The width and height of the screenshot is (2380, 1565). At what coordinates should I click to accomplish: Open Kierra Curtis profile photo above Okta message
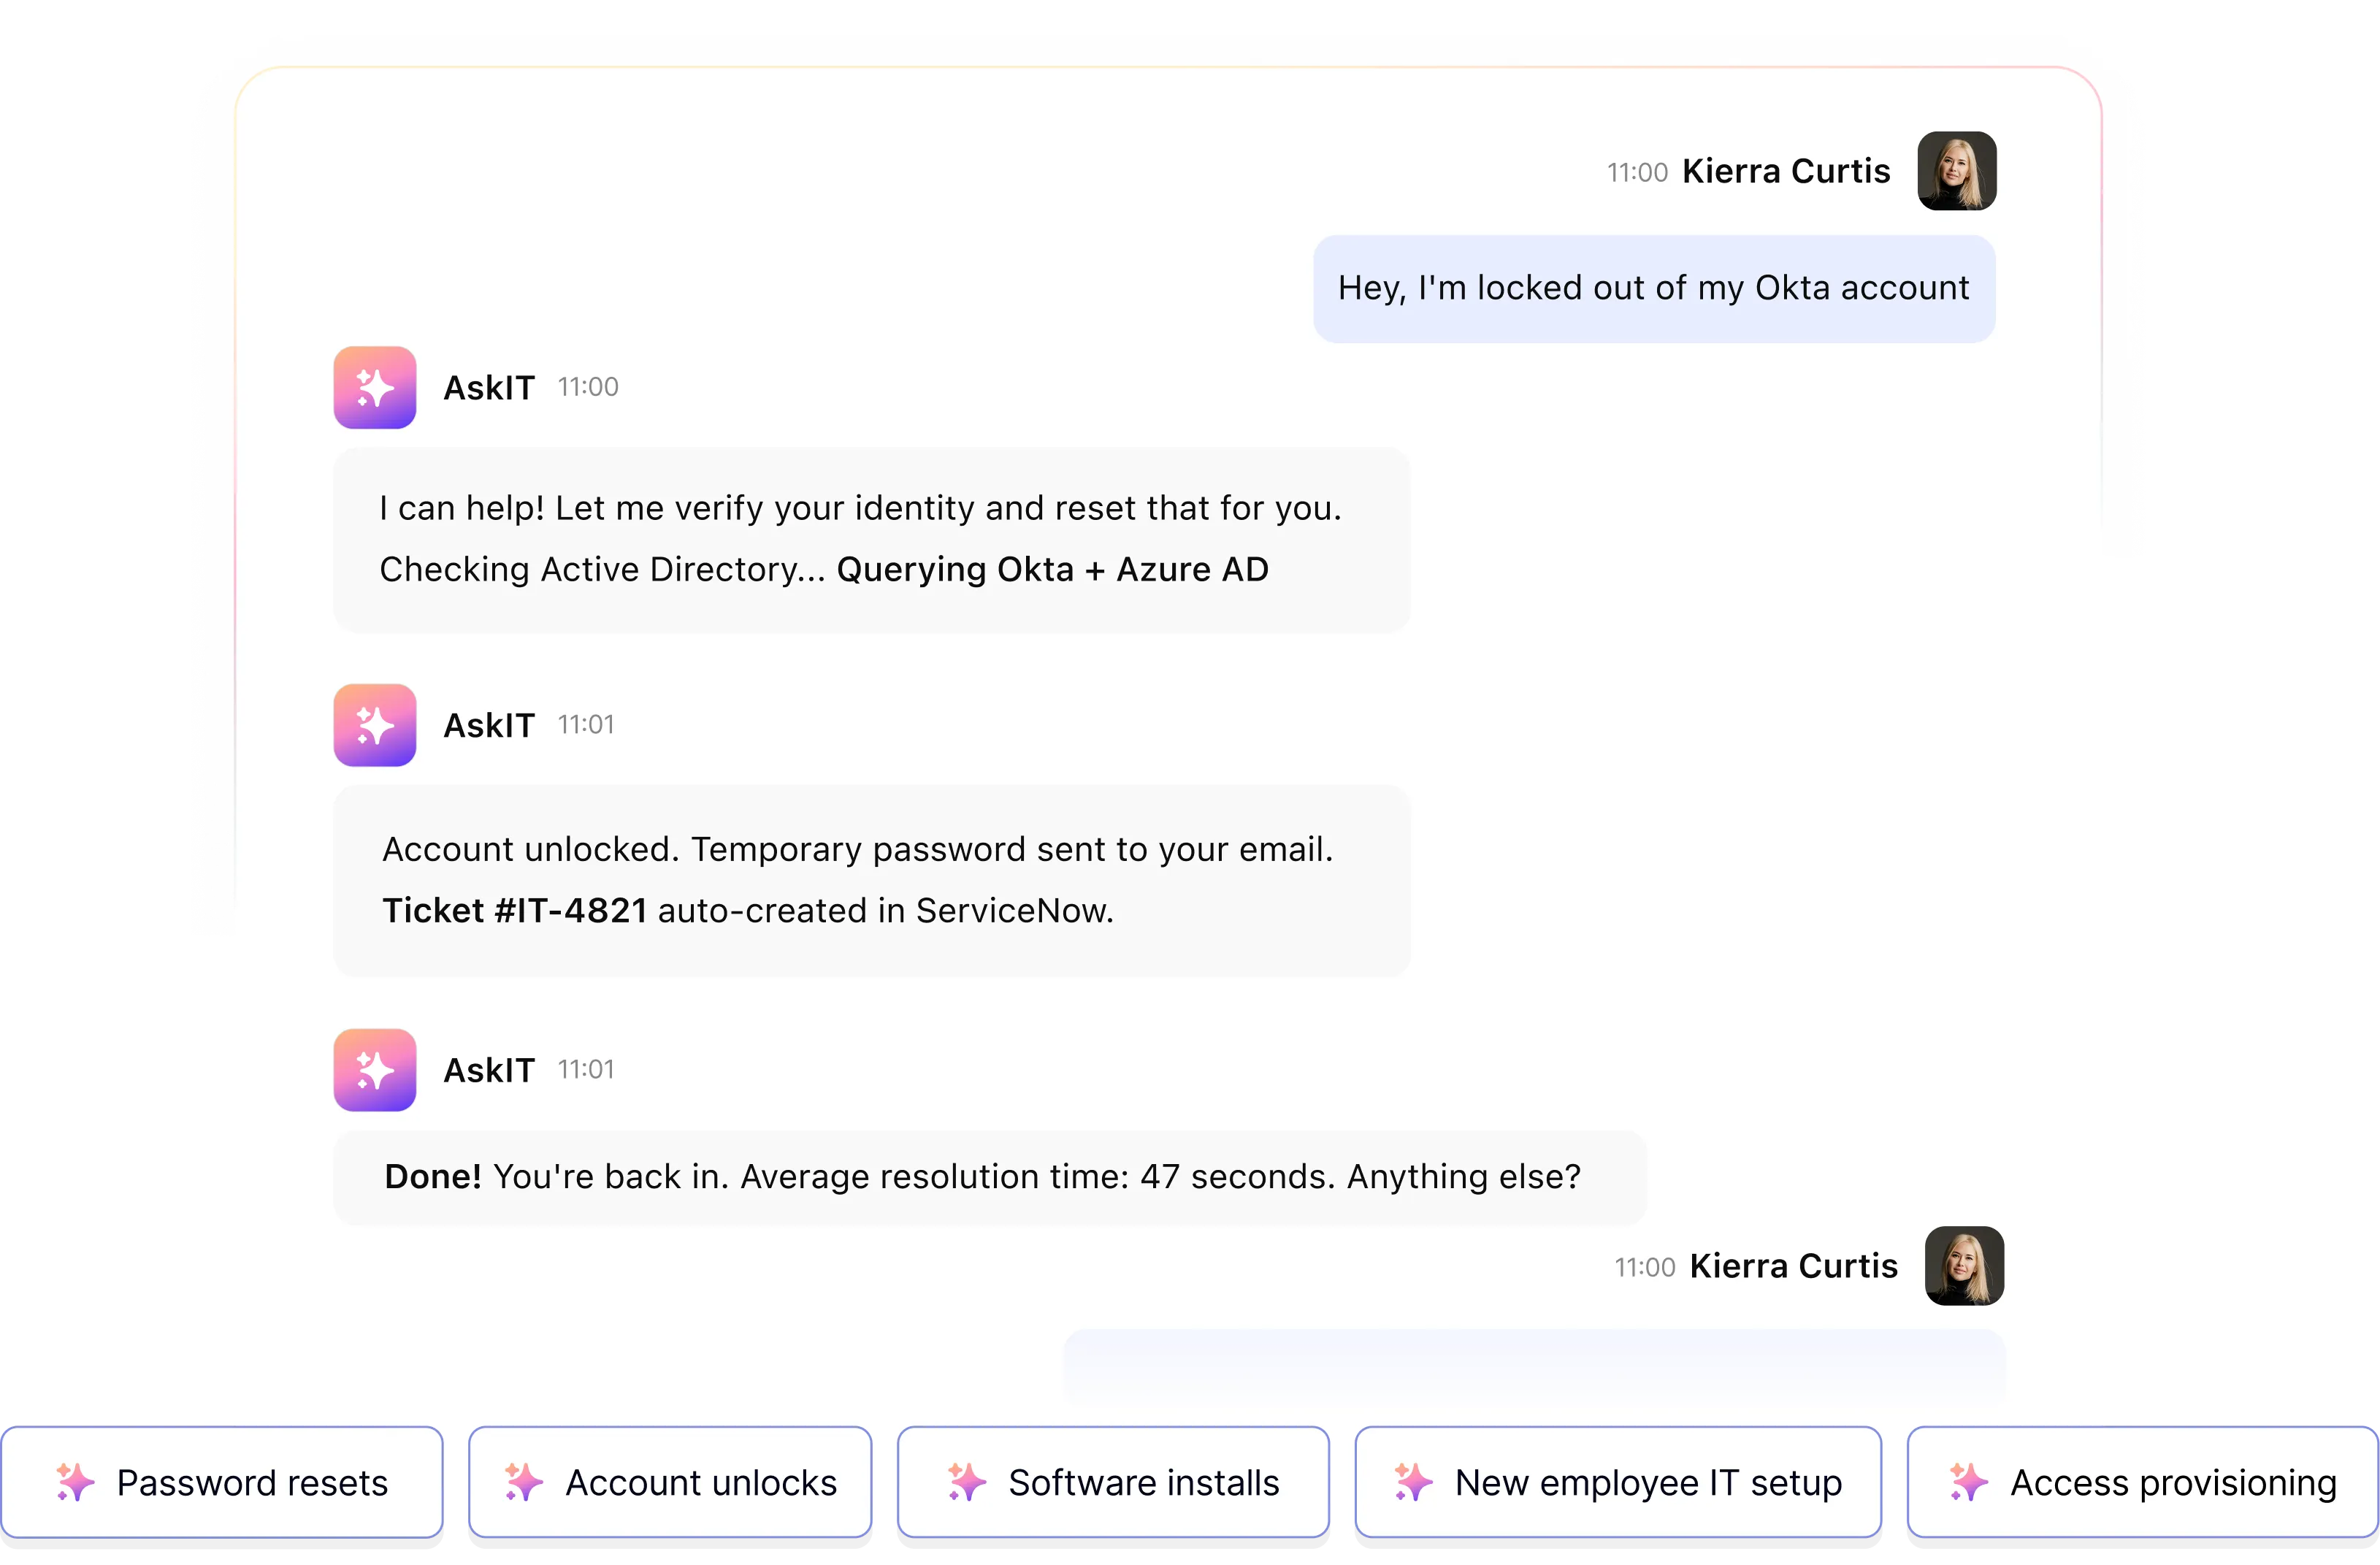[1957, 171]
